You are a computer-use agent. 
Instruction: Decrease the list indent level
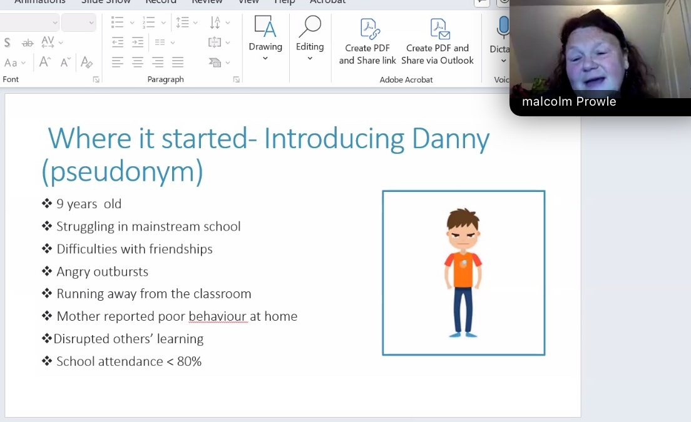click(117, 43)
